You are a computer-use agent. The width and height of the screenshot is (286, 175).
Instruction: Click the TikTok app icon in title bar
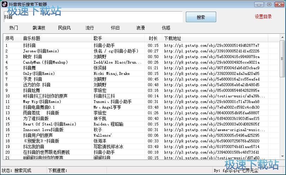point(4,4)
